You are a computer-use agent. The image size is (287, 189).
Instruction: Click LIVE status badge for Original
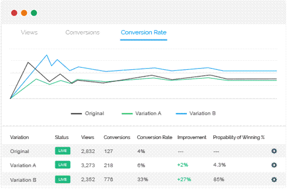tap(62, 152)
